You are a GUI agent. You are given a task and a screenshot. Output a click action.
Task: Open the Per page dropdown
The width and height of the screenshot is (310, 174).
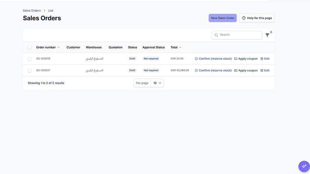(x=157, y=83)
